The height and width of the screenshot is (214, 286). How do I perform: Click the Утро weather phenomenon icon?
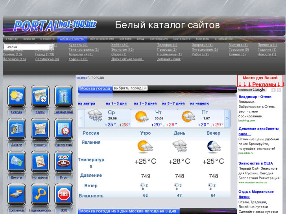(145, 146)
